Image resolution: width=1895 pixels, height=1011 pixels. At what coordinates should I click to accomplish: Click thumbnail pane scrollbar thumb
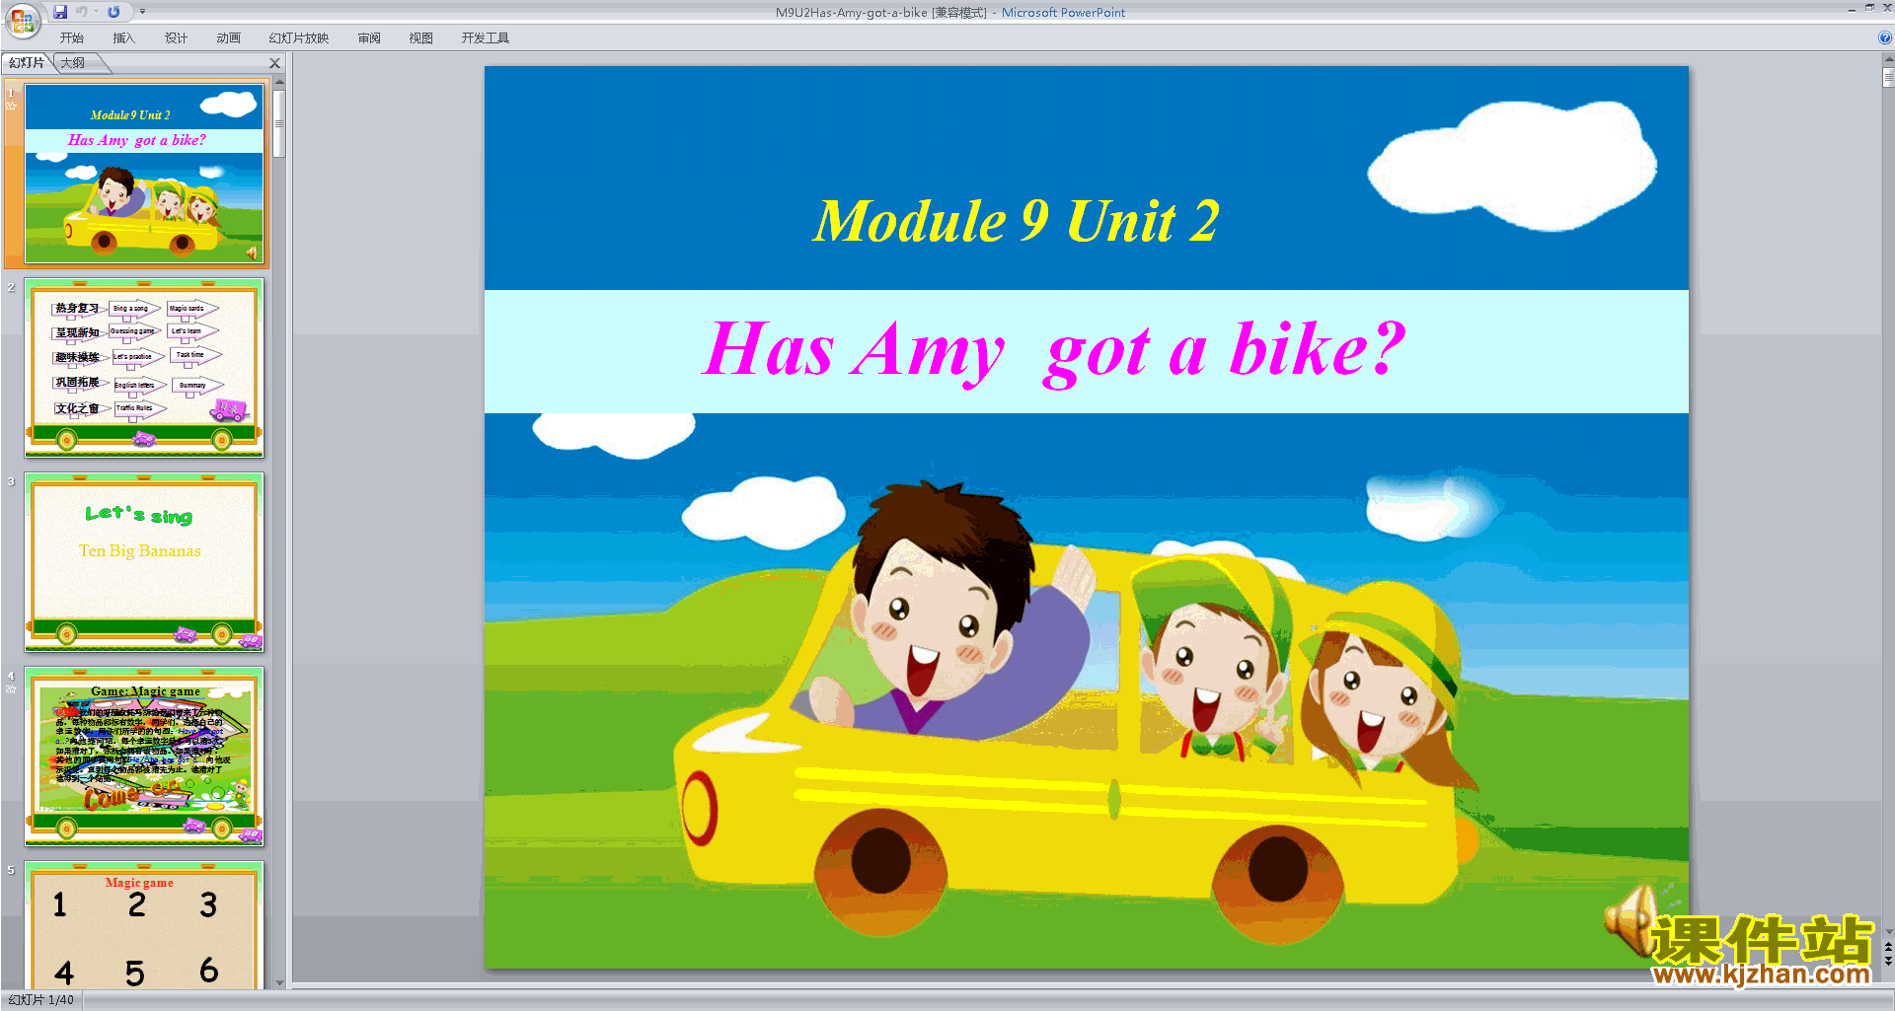pyautogui.click(x=279, y=123)
